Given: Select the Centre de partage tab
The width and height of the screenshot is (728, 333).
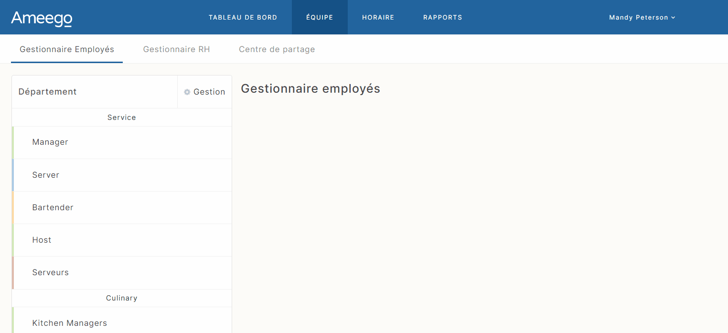Looking at the screenshot, I should 277,49.
